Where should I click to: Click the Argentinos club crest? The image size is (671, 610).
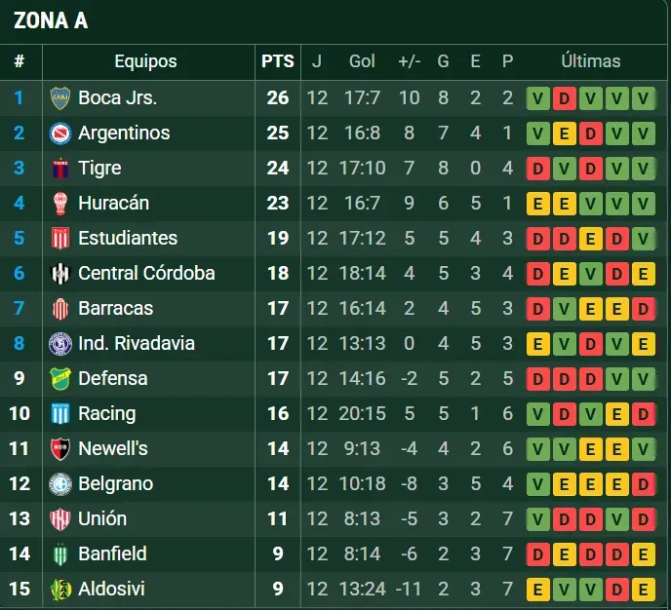pos(60,133)
